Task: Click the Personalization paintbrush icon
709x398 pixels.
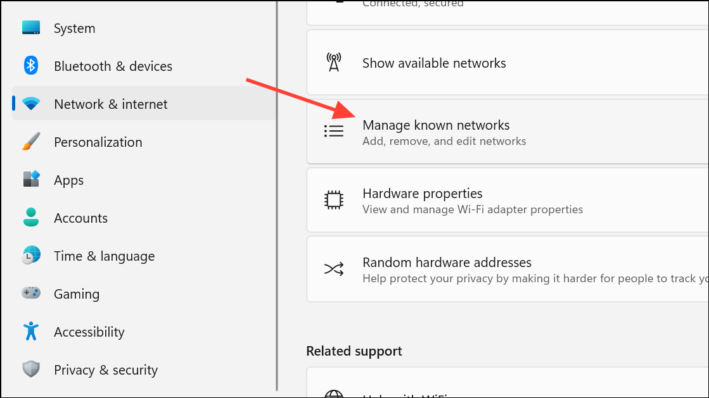Action: (30, 142)
